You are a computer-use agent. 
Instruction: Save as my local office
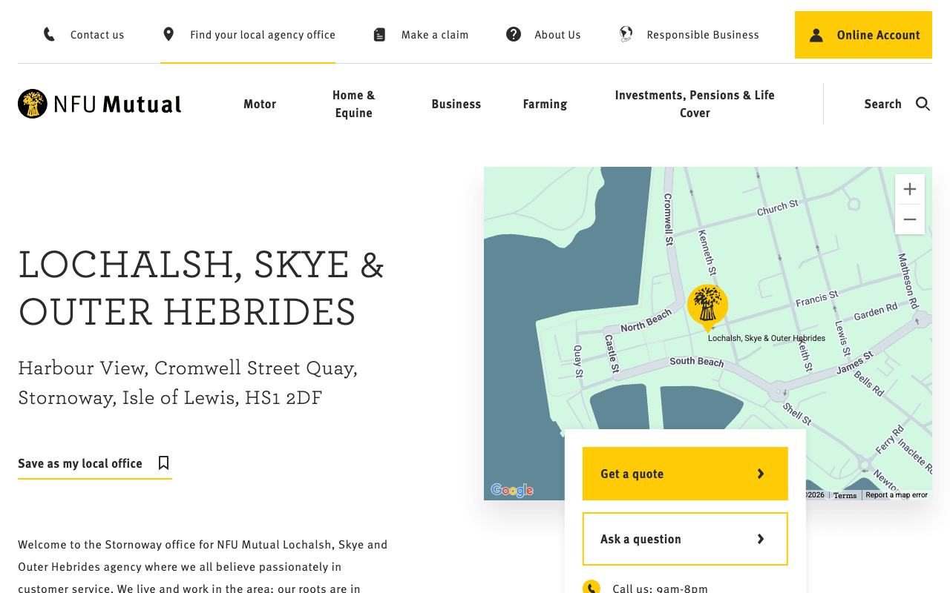[x=95, y=463]
